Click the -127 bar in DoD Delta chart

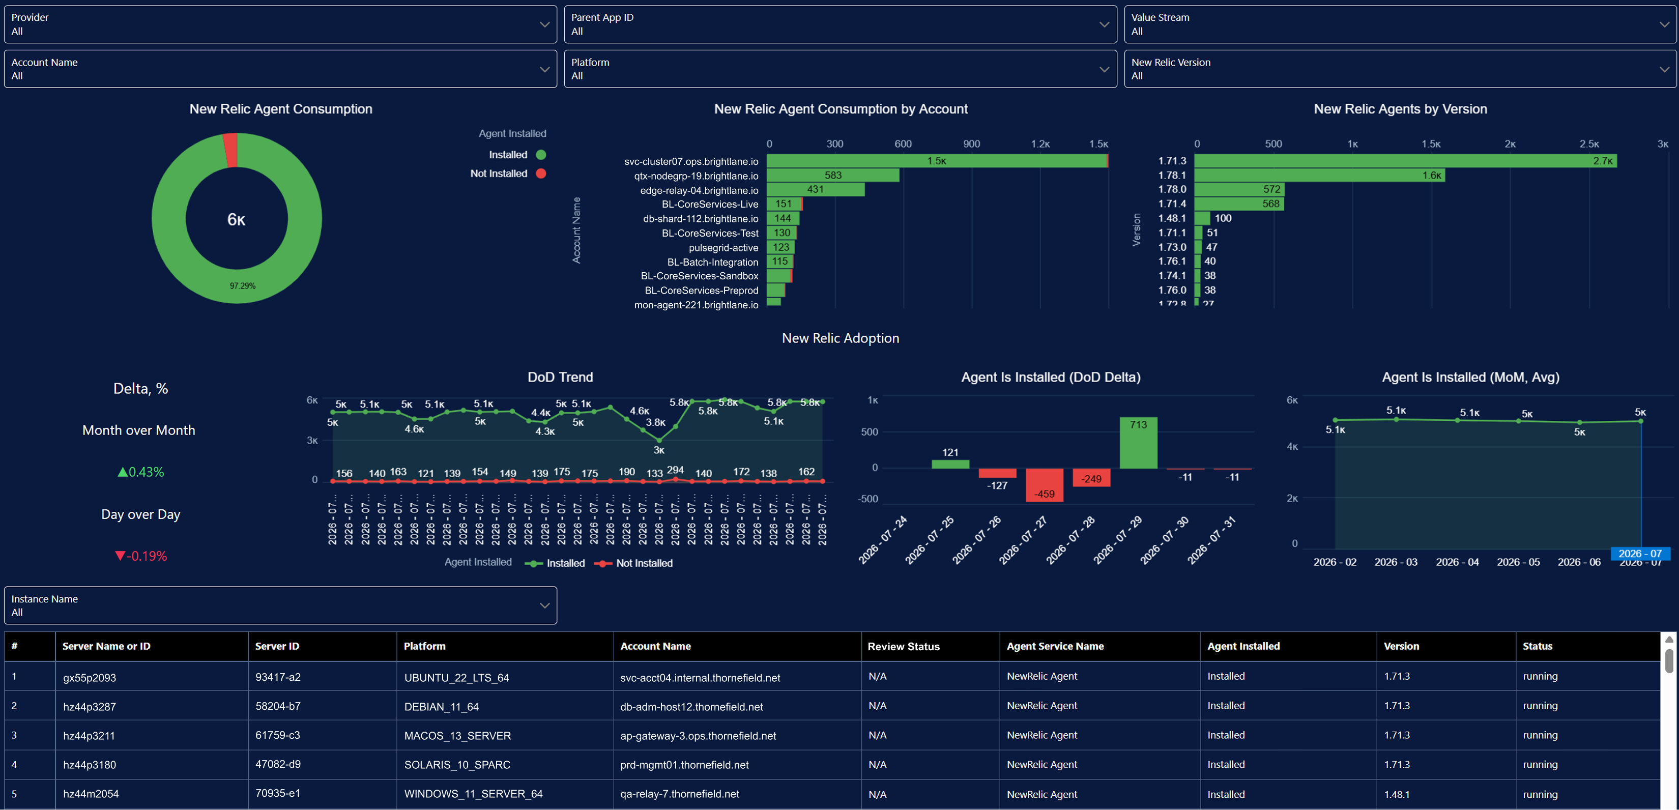(997, 473)
